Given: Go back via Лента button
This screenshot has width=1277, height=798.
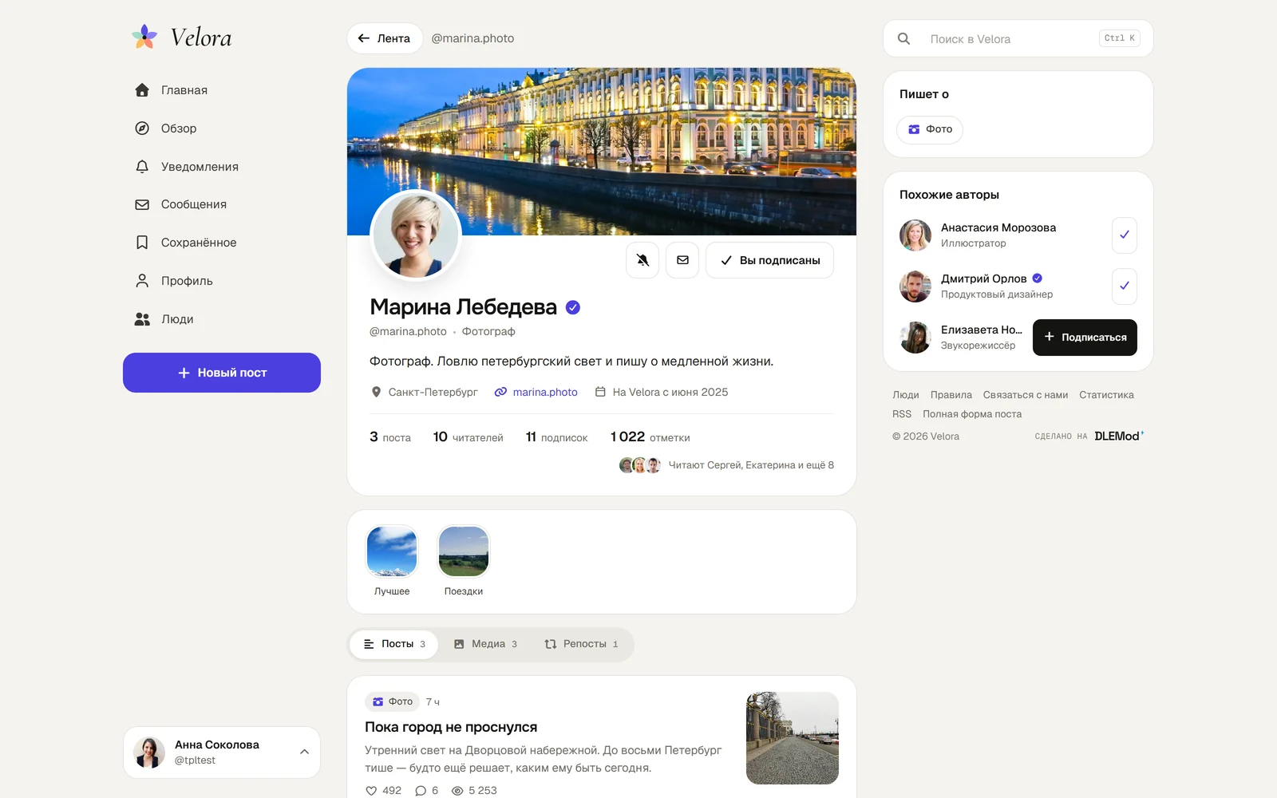Looking at the screenshot, I should [385, 38].
